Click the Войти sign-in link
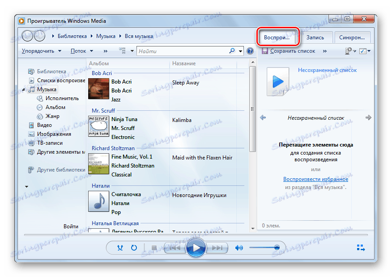This screenshot has height=277, width=392. click(71, 227)
